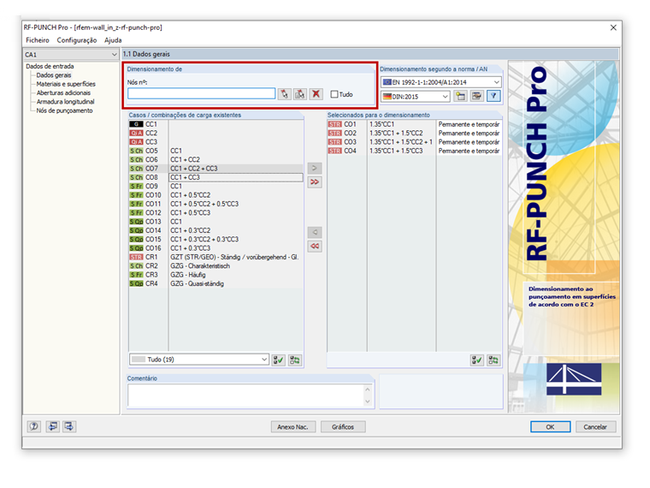Select CR4 GZG - Quasi-ständig row
Screen dimensions: 650x488
(216, 283)
